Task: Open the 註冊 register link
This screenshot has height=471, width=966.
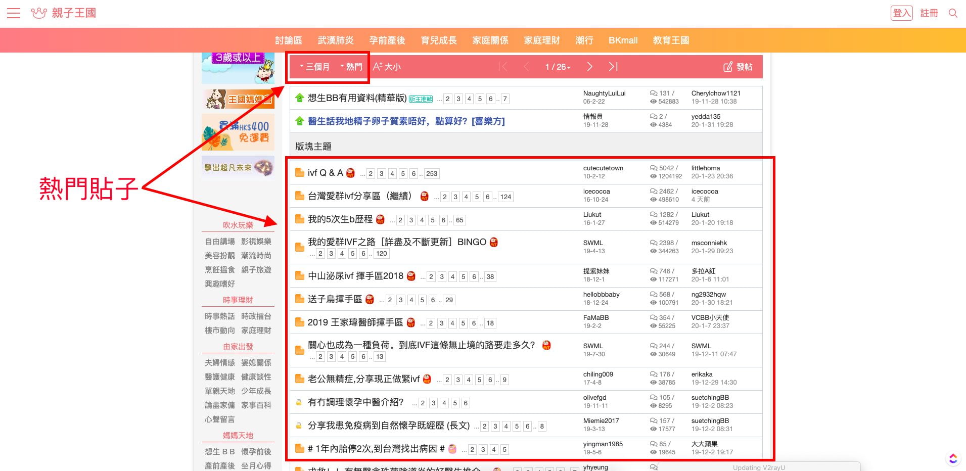Action: (929, 13)
